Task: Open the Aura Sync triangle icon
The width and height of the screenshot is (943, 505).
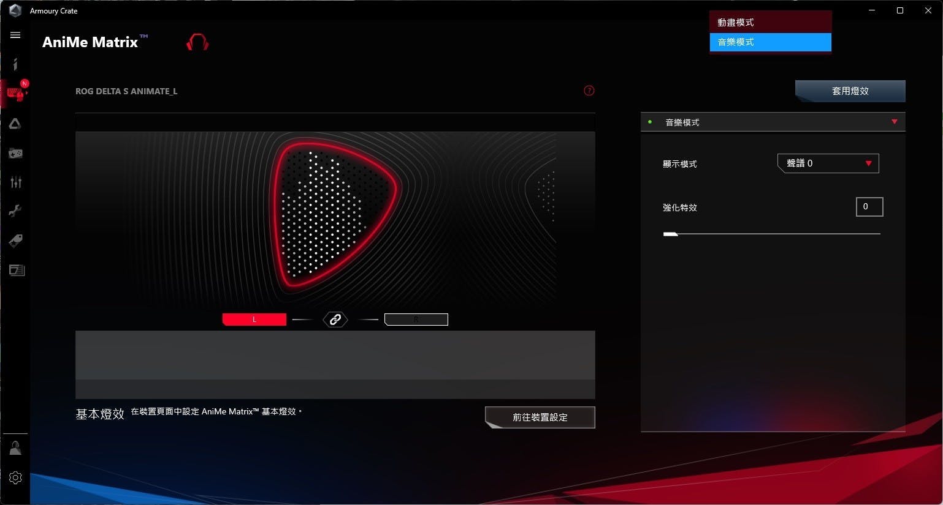Action: [15, 124]
